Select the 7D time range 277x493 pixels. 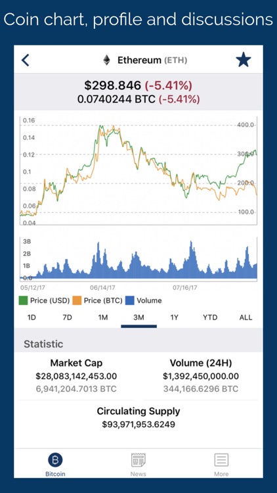(67, 317)
